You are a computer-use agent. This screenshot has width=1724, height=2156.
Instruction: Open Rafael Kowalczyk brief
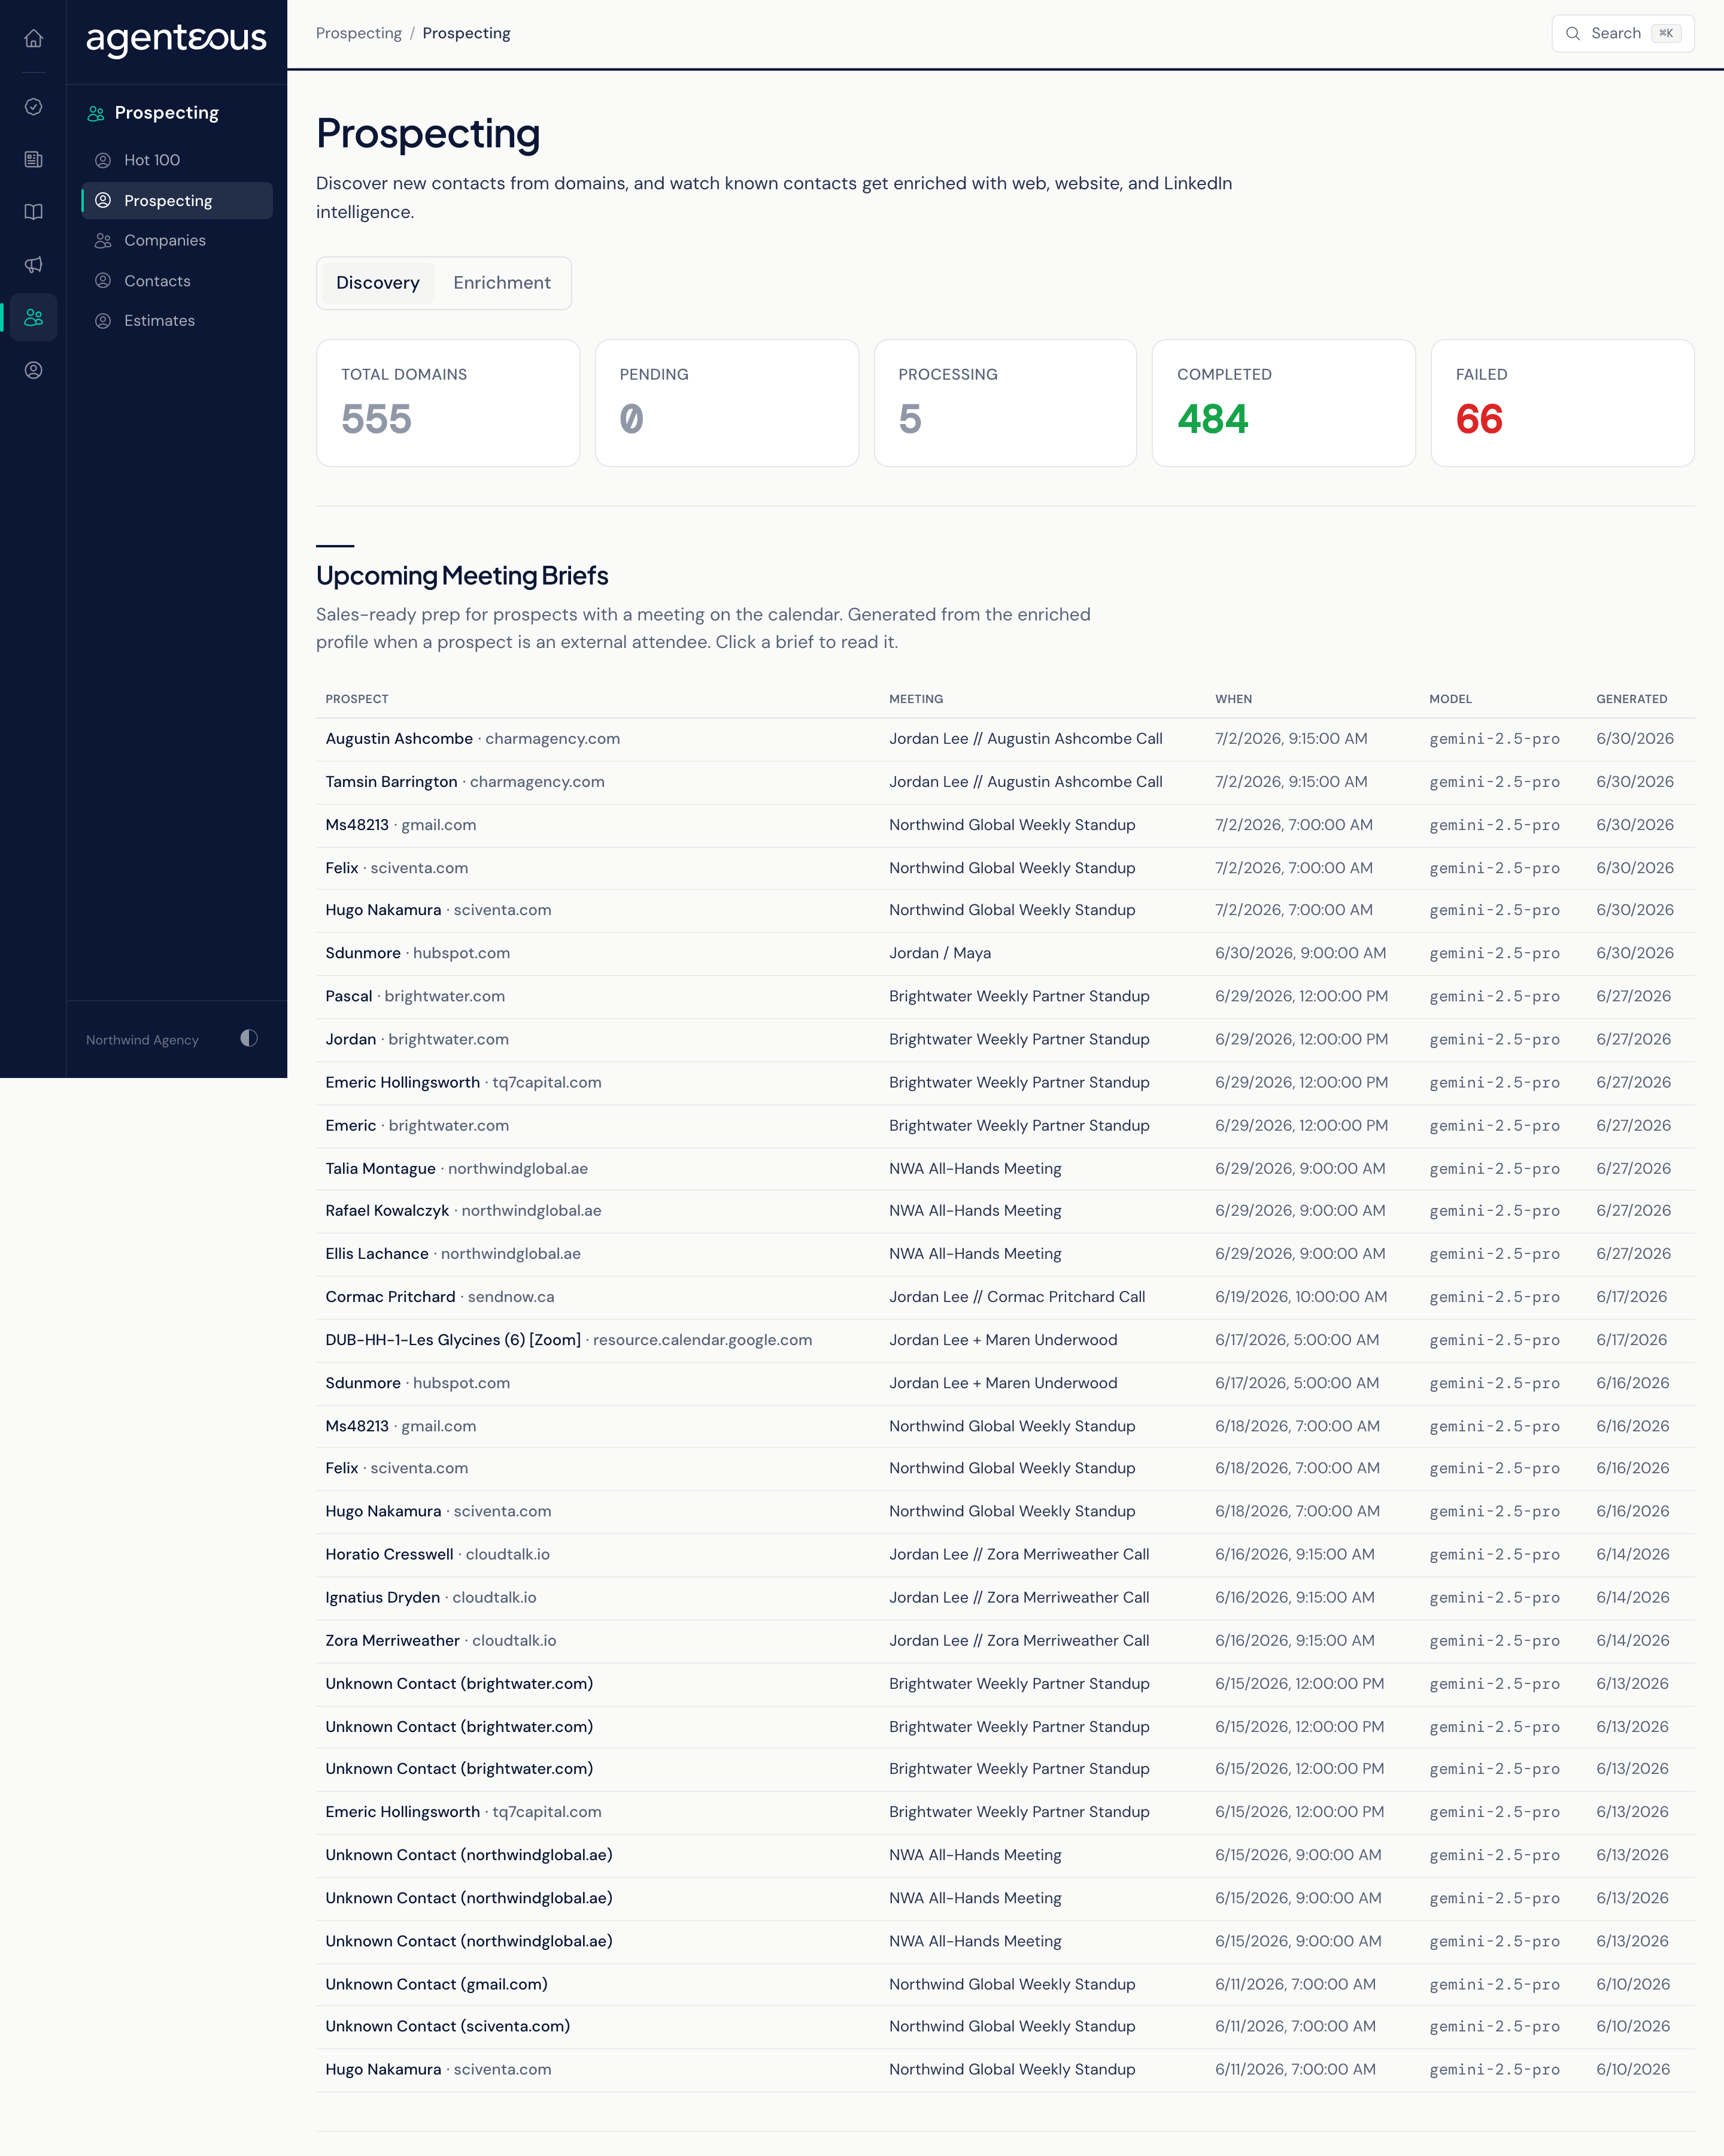click(1006, 1211)
